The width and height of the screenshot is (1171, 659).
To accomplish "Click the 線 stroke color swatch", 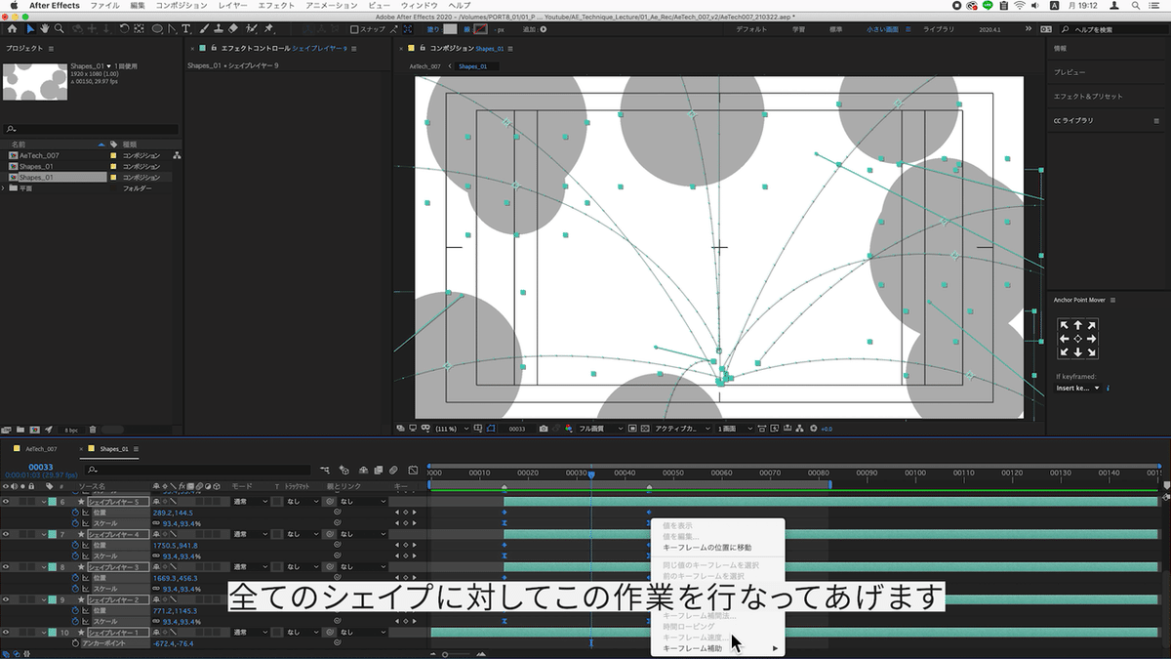I will (x=480, y=29).
